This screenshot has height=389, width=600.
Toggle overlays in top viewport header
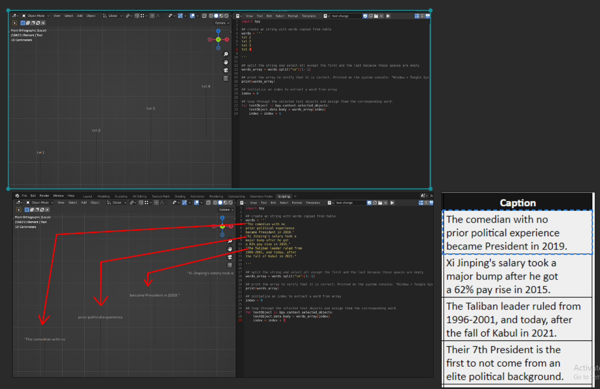click(192, 16)
